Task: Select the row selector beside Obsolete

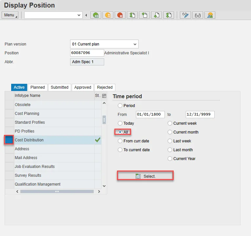Action: (10, 105)
